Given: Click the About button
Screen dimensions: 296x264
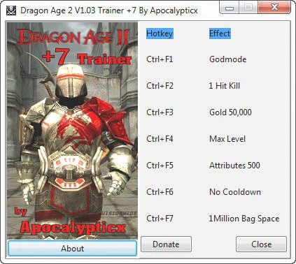Looking at the screenshot, I should pyautogui.click(x=72, y=249).
